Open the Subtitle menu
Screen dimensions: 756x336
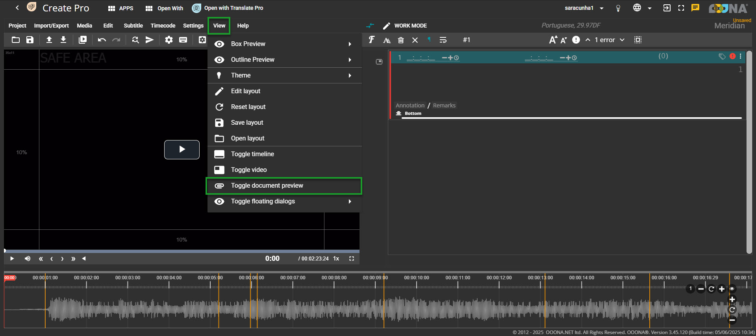pyautogui.click(x=133, y=26)
